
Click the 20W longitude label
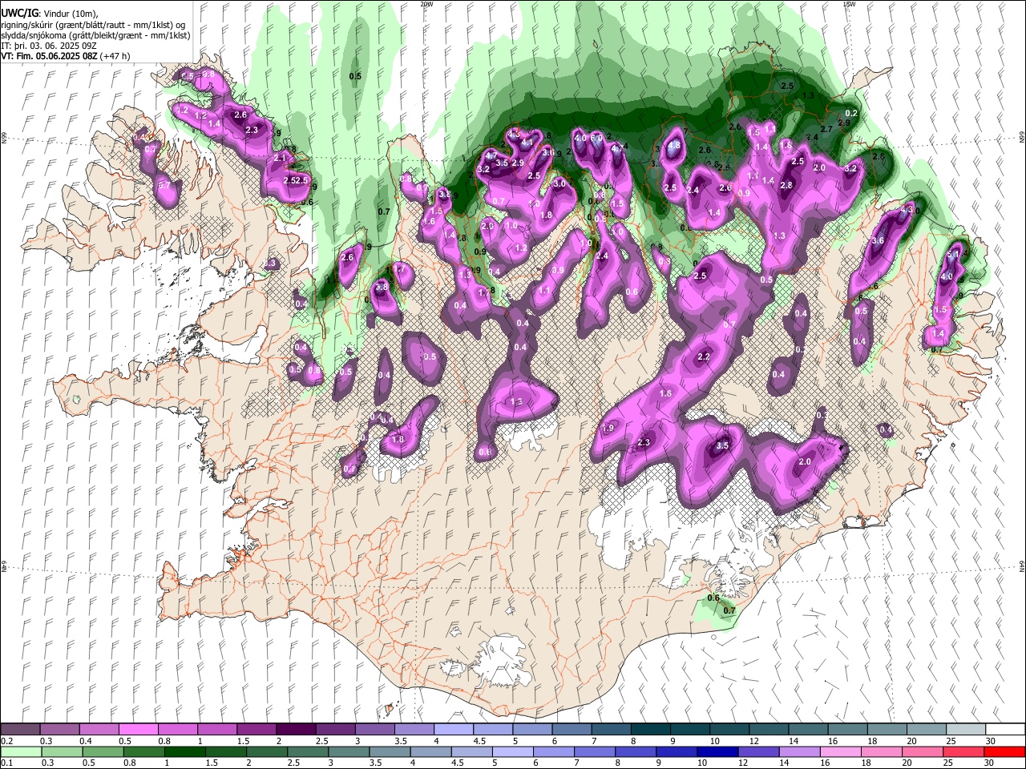[x=426, y=4]
